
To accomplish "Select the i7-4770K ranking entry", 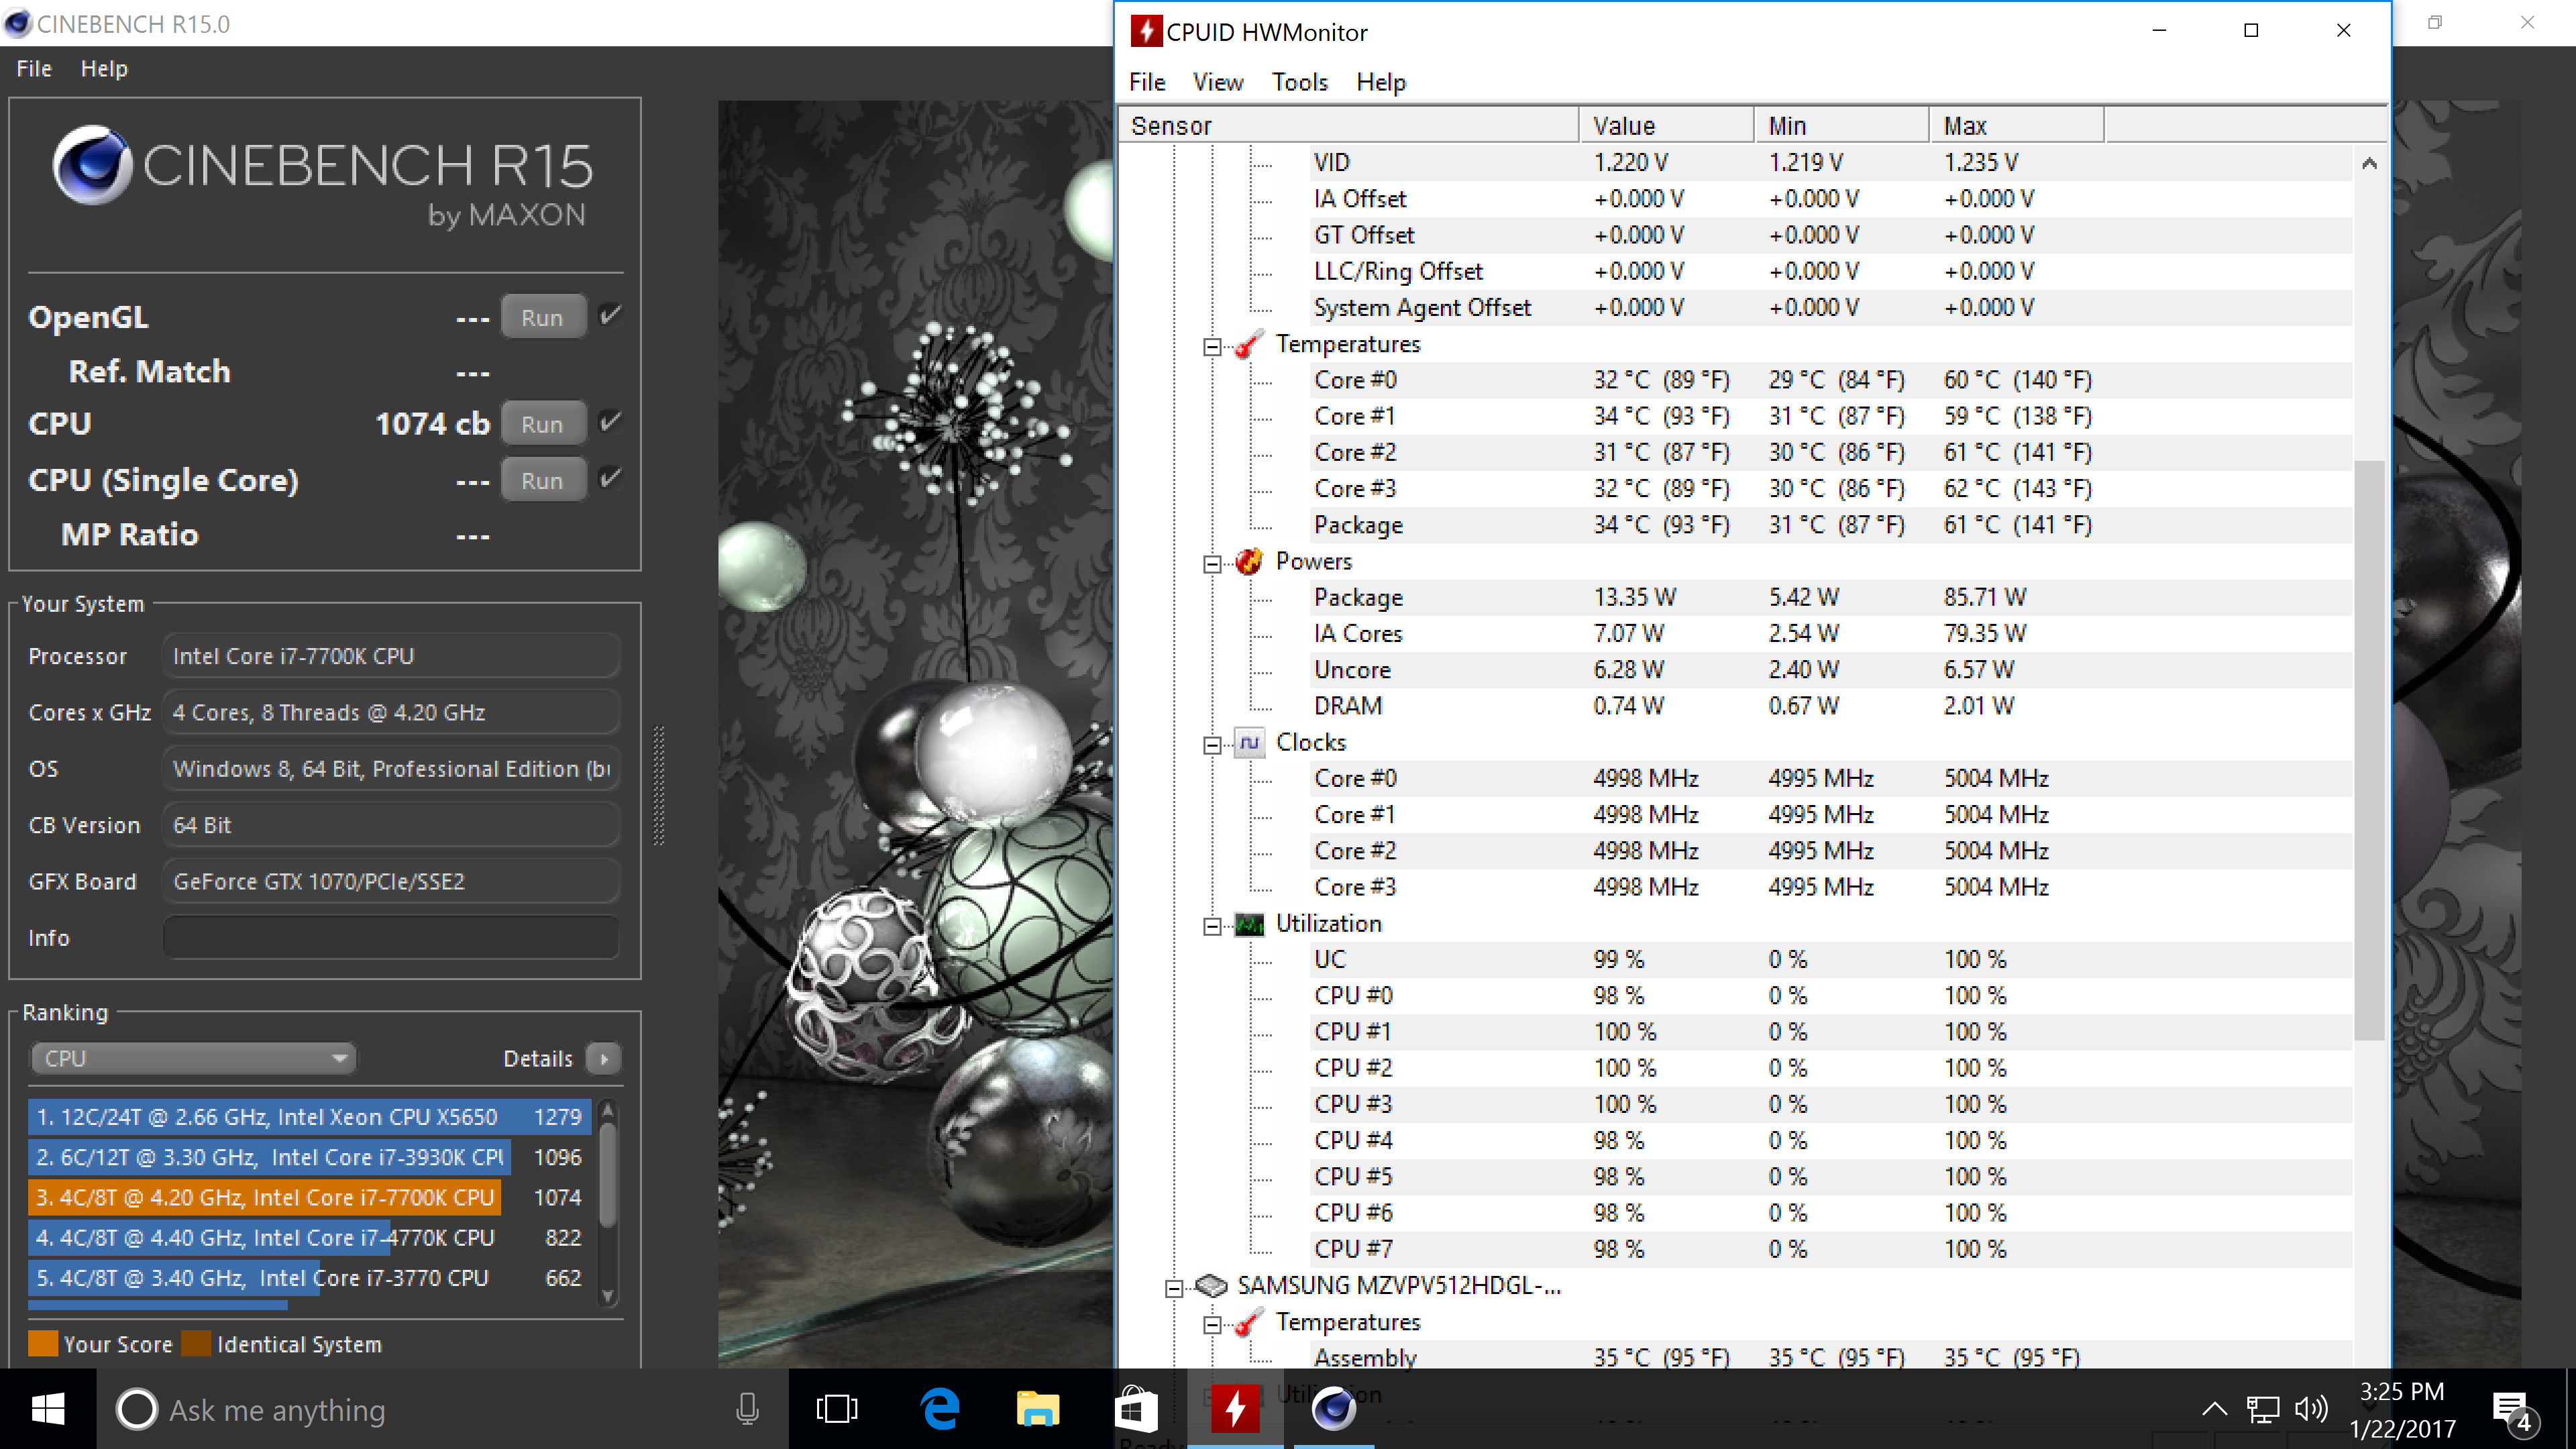I will pos(309,1237).
